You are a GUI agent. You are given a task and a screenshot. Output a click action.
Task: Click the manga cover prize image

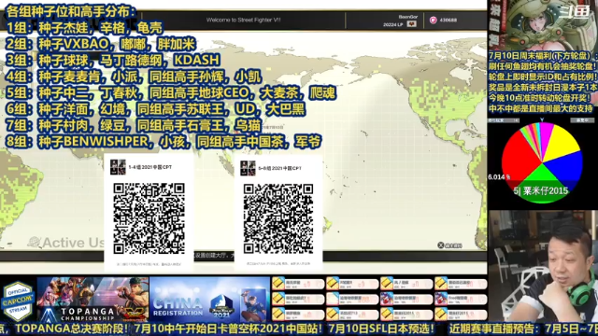[x=543, y=25]
